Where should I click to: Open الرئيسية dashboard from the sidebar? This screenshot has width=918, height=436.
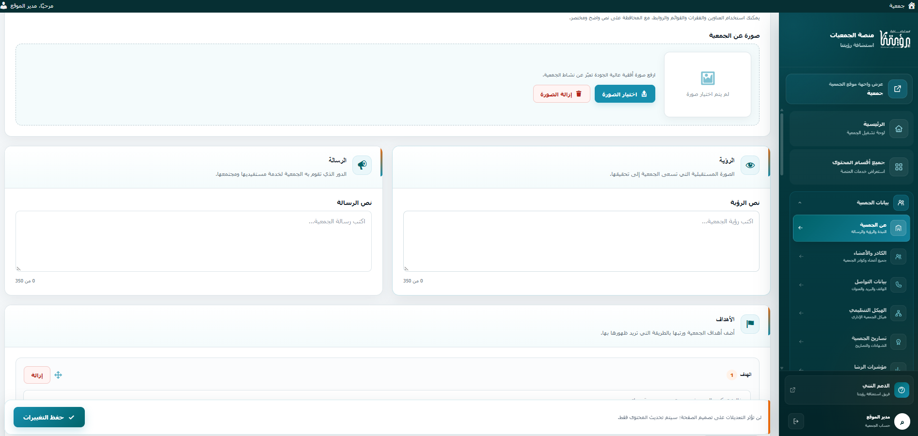coord(851,129)
